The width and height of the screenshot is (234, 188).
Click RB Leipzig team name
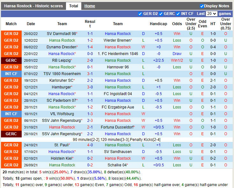click(x=61, y=60)
